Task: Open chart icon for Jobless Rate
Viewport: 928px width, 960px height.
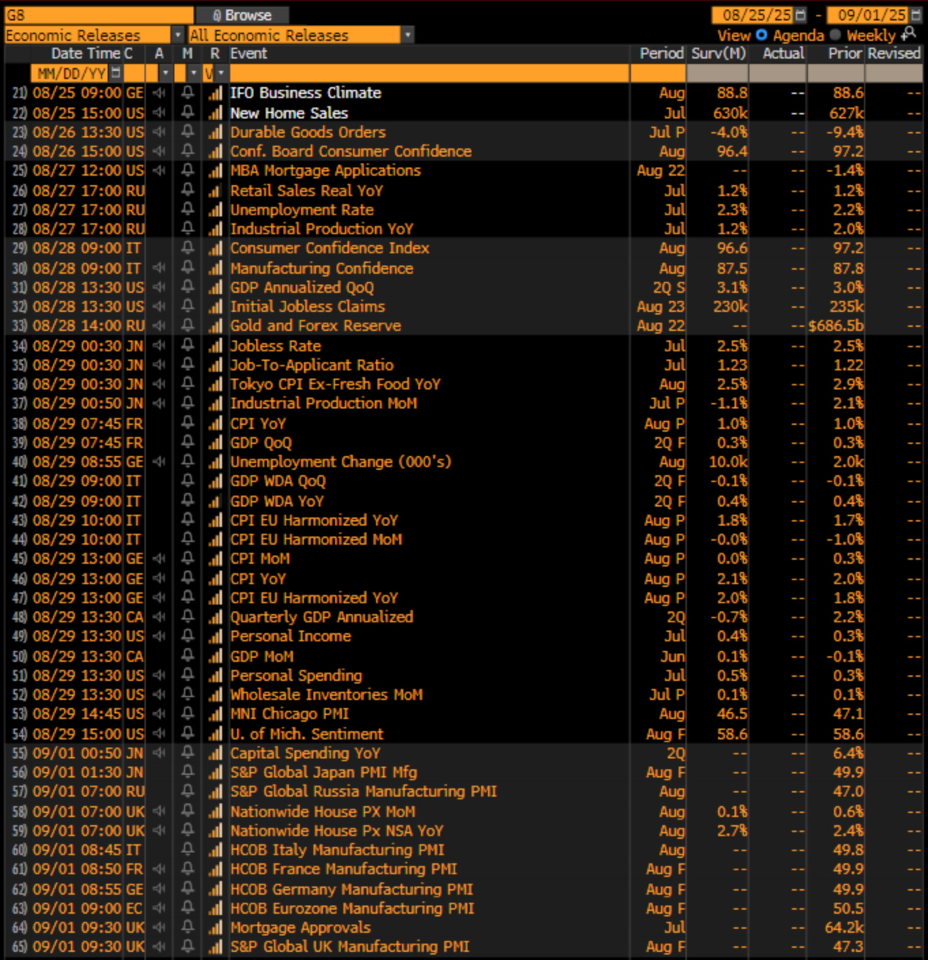Action: tap(215, 346)
